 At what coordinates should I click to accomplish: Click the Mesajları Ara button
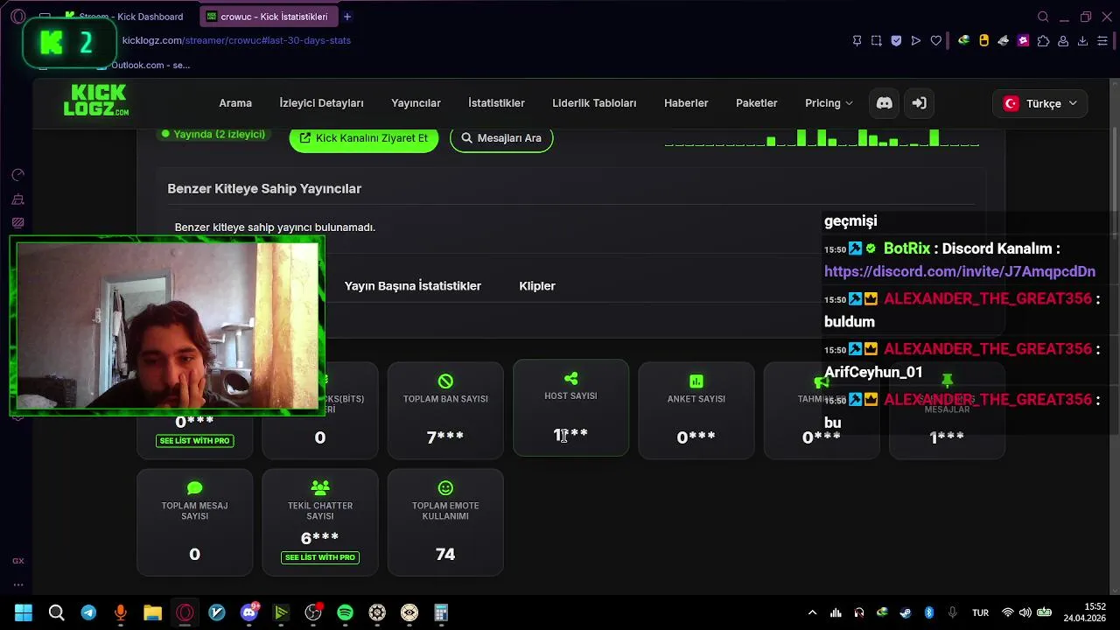point(501,138)
